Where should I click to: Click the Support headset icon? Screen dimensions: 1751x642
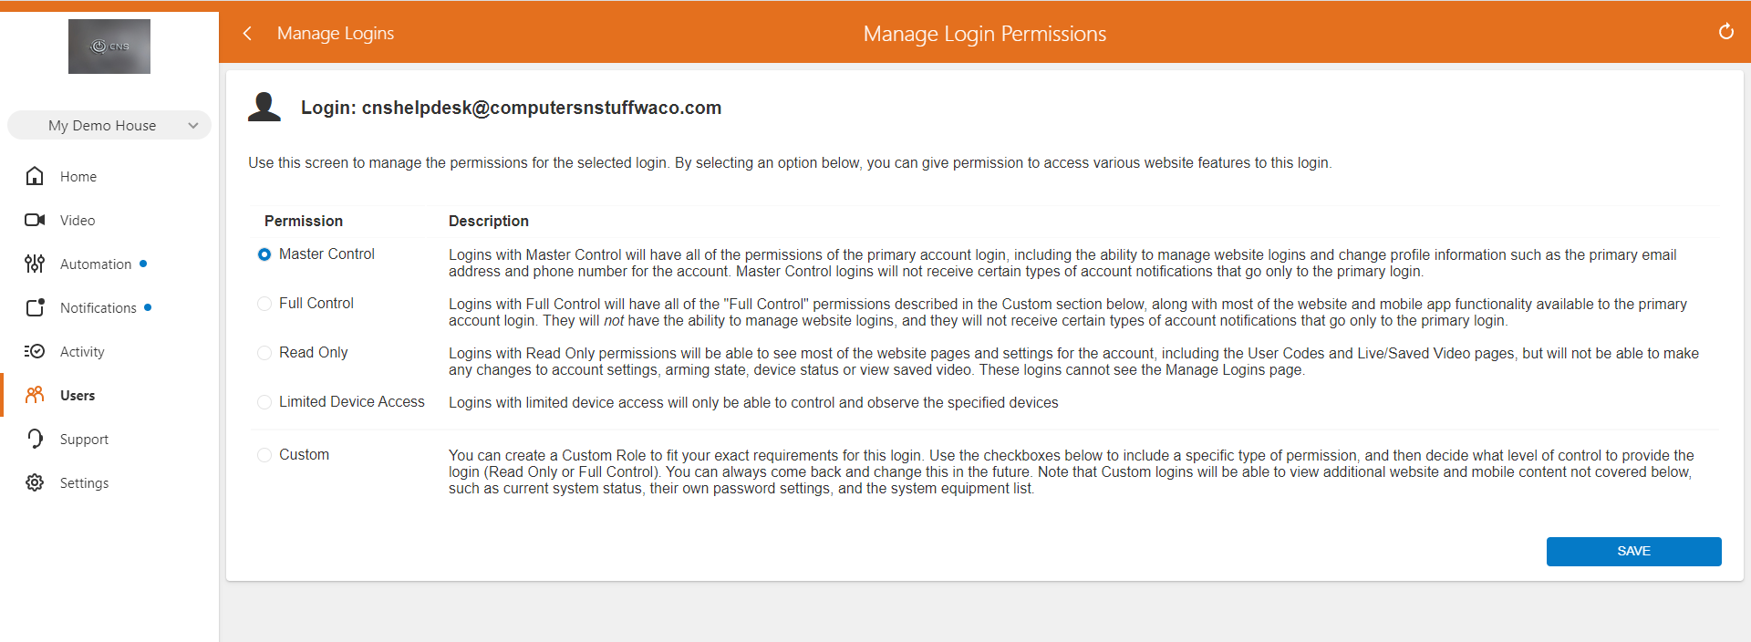click(x=35, y=439)
